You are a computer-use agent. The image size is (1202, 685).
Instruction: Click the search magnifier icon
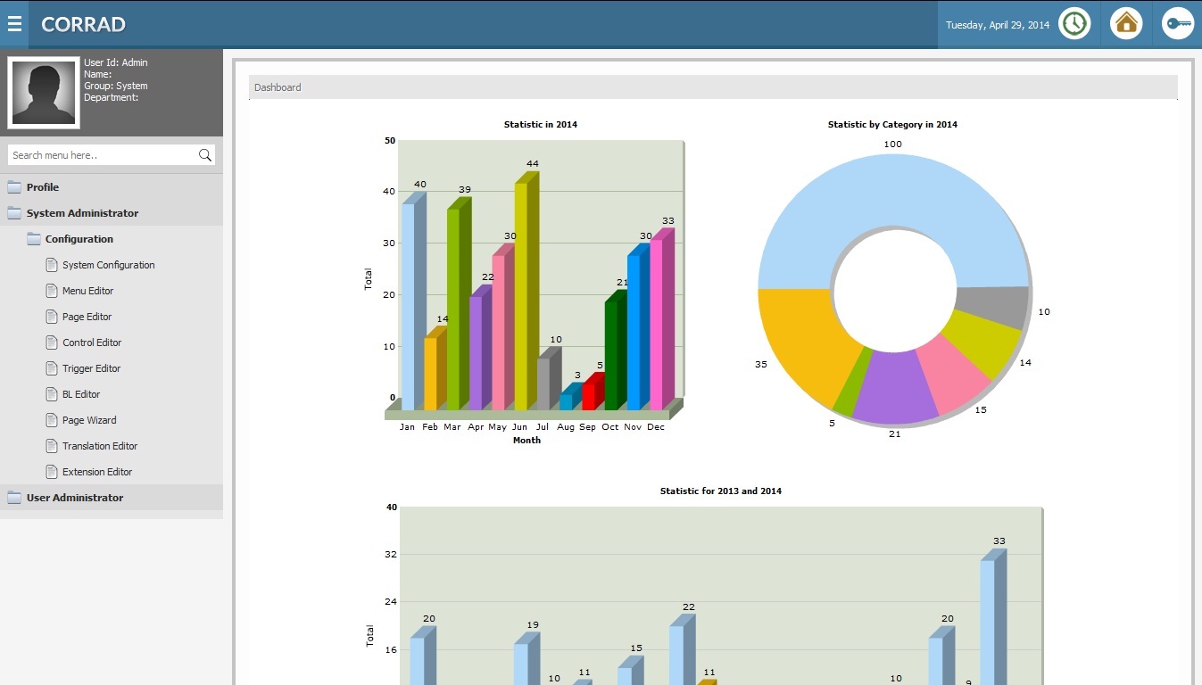pos(205,155)
